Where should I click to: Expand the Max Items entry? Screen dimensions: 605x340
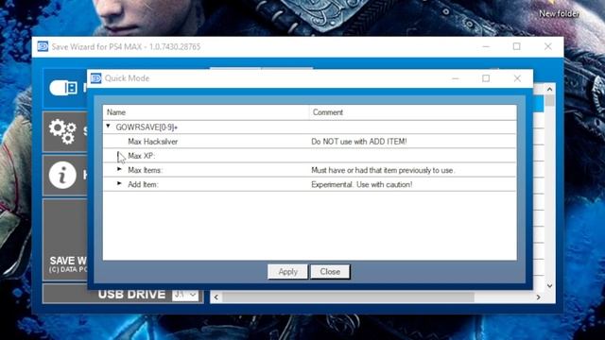(x=119, y=169)
